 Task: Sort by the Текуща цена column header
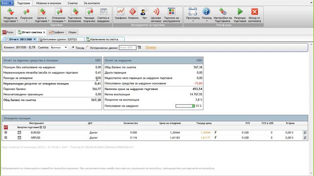[x=204, y=123]
